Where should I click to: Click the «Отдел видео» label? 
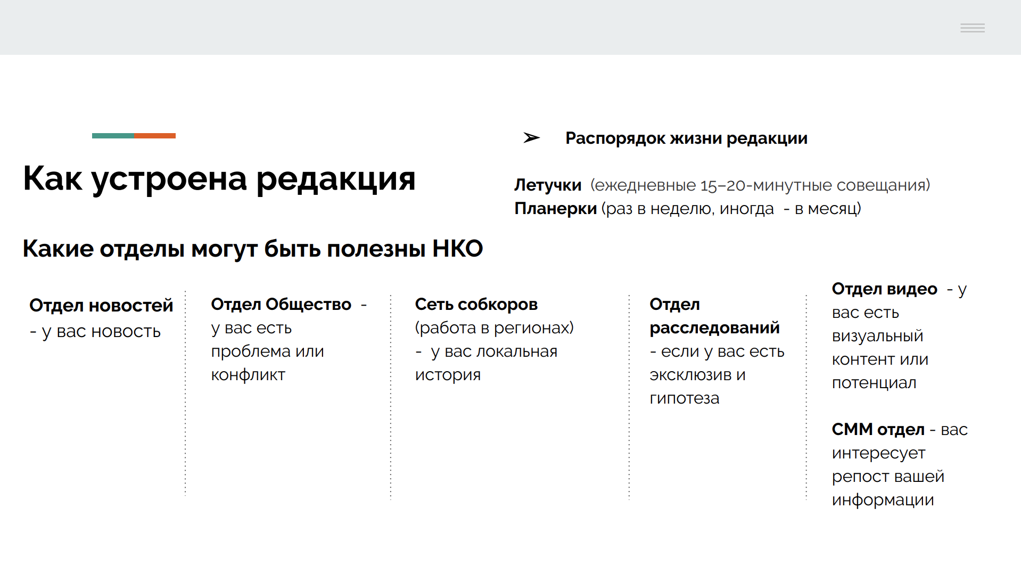pos(884,289)
